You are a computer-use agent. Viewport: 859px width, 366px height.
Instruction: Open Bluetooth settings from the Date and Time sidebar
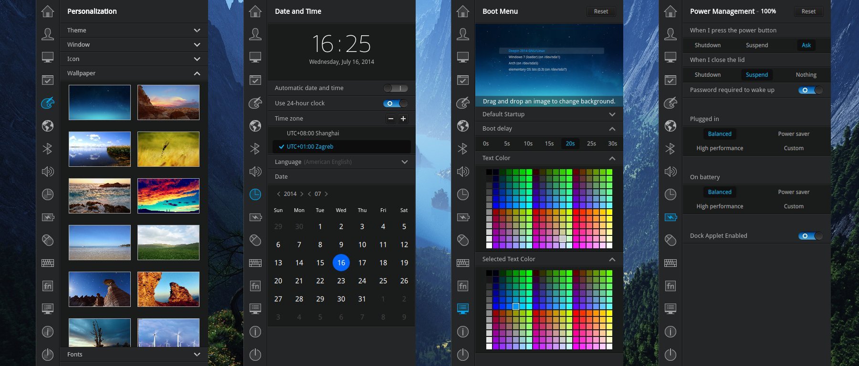click(255, 149)
